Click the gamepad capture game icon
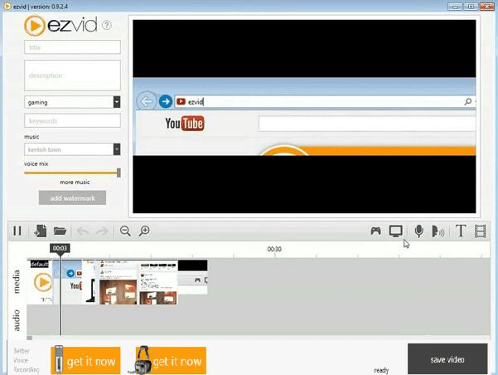Image resolution: width=498 pixels, height=375 pixels. tap(375, 231)
